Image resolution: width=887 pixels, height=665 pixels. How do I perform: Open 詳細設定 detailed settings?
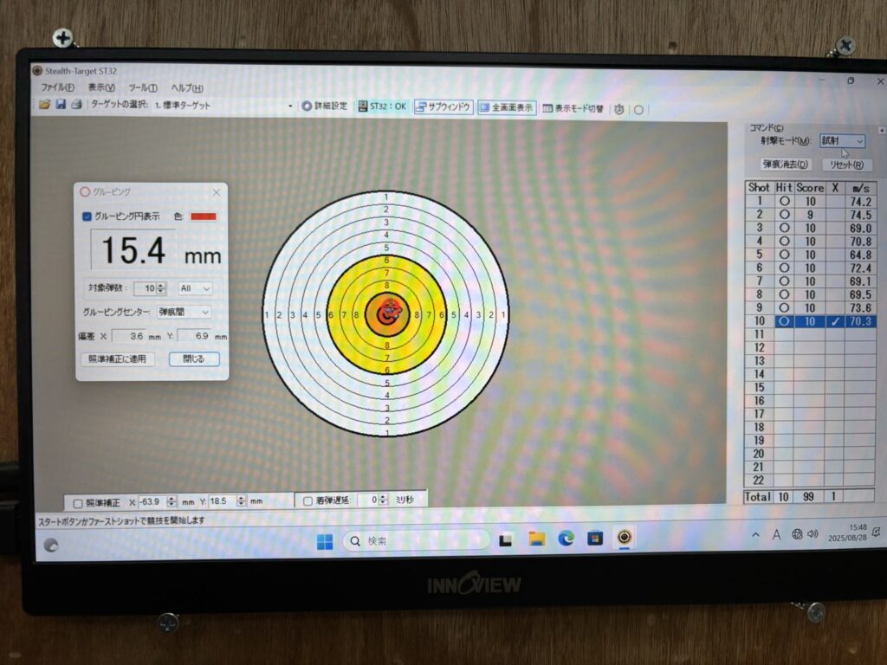[325, 107]
